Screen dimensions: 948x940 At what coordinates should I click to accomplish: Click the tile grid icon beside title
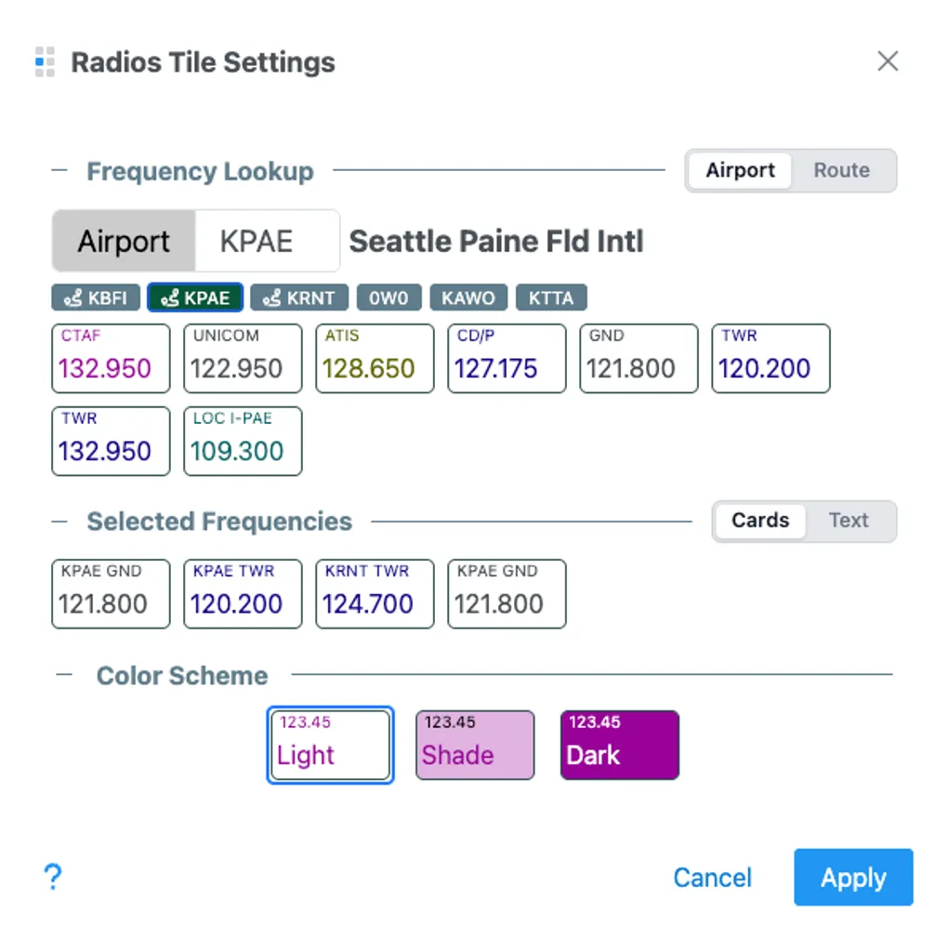tap(45, 61)
